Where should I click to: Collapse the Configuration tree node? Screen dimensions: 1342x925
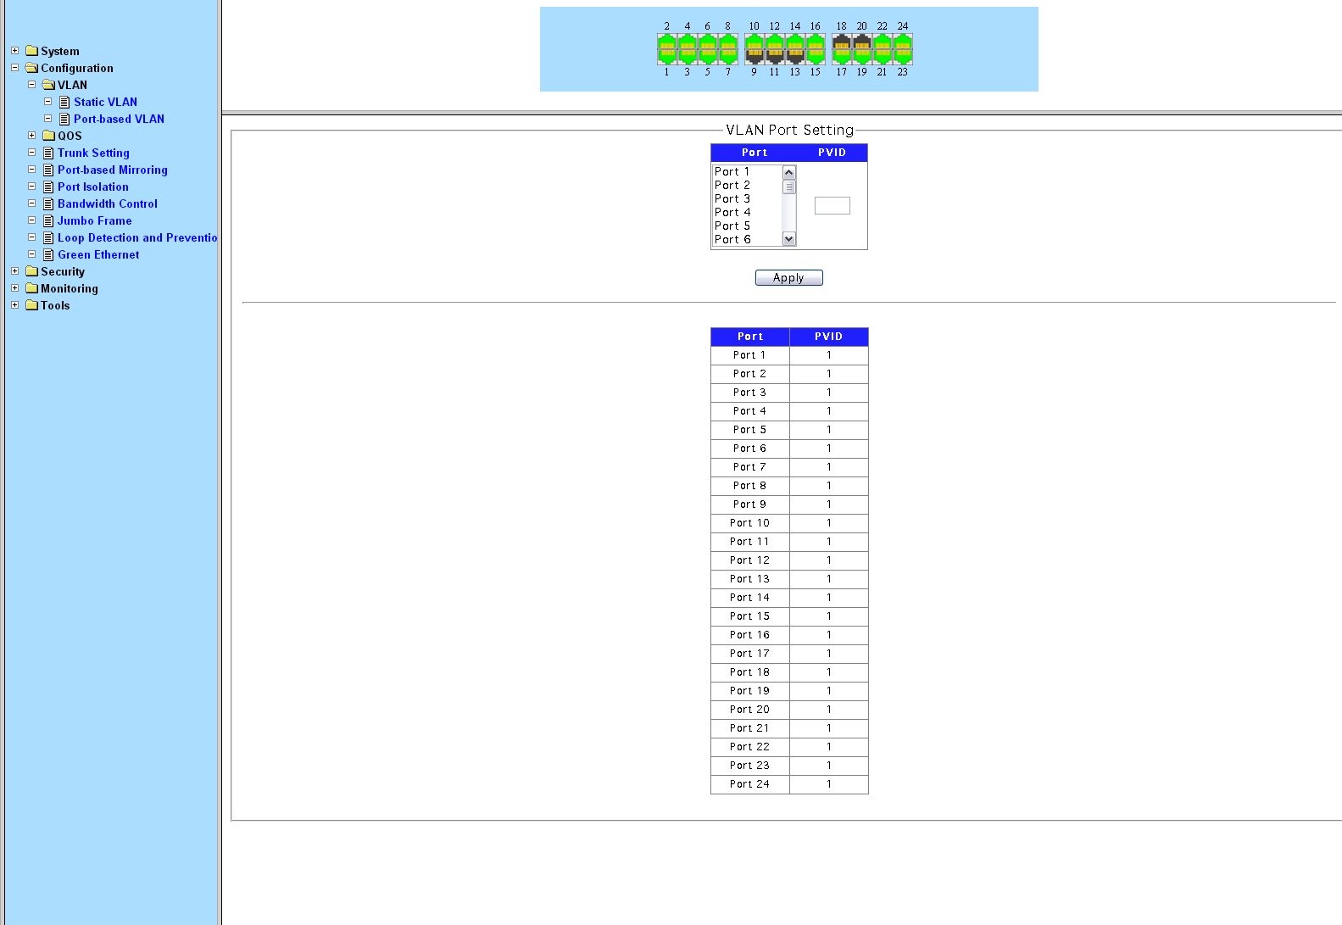point(14,68)
